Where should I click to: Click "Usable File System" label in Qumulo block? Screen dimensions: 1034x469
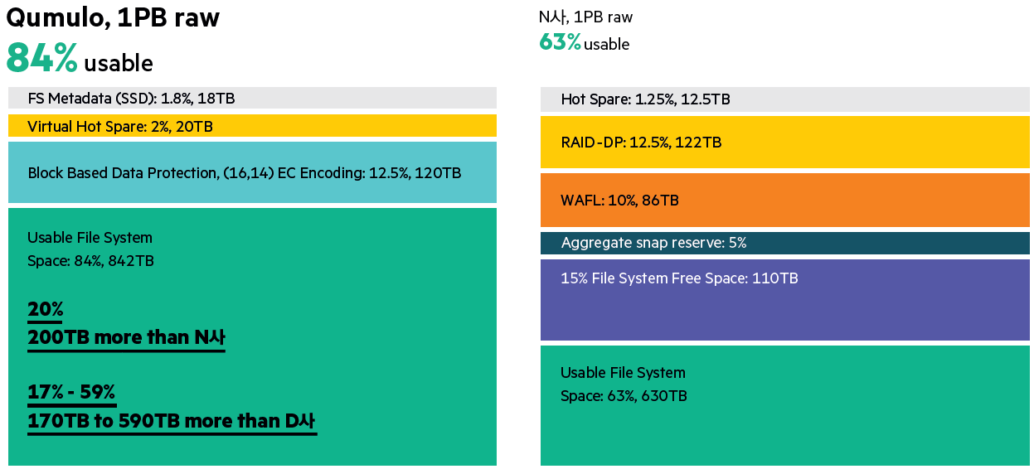click(x=90, y=238)
